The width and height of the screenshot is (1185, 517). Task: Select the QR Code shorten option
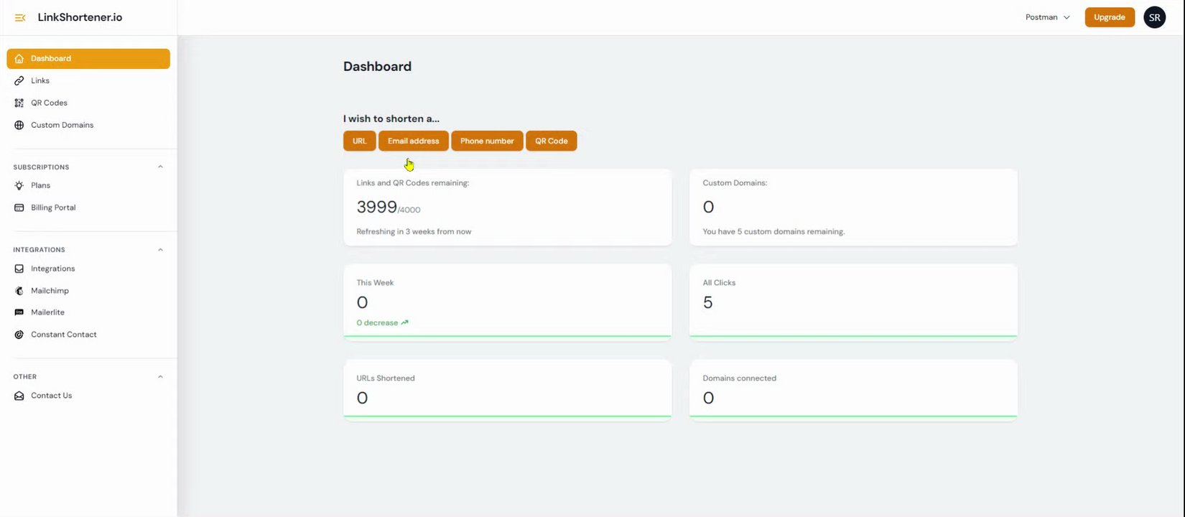coord(551,141)
